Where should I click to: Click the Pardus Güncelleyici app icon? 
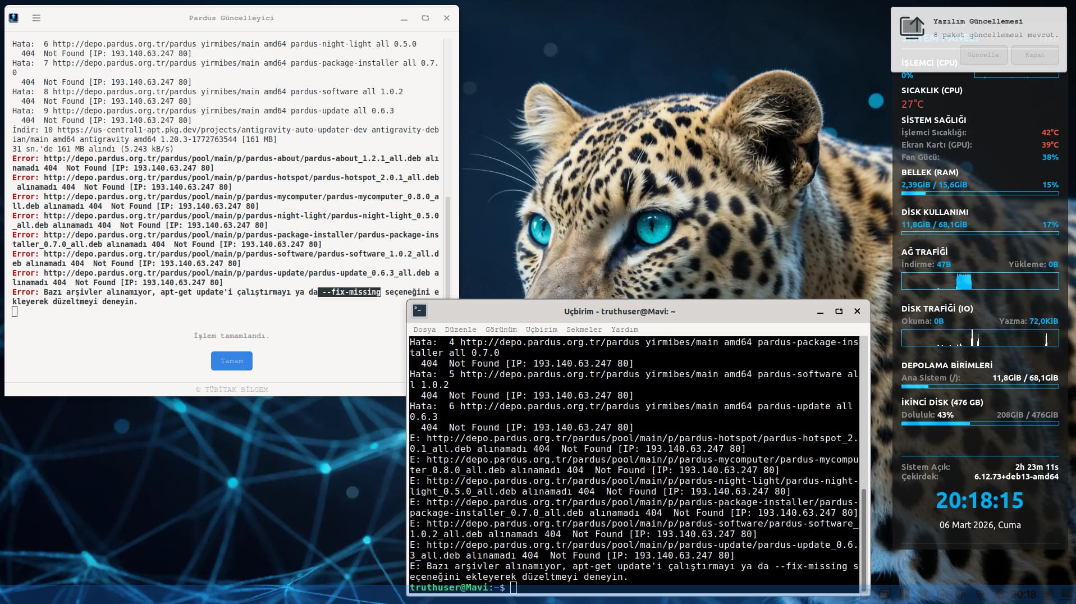point(14,18)
